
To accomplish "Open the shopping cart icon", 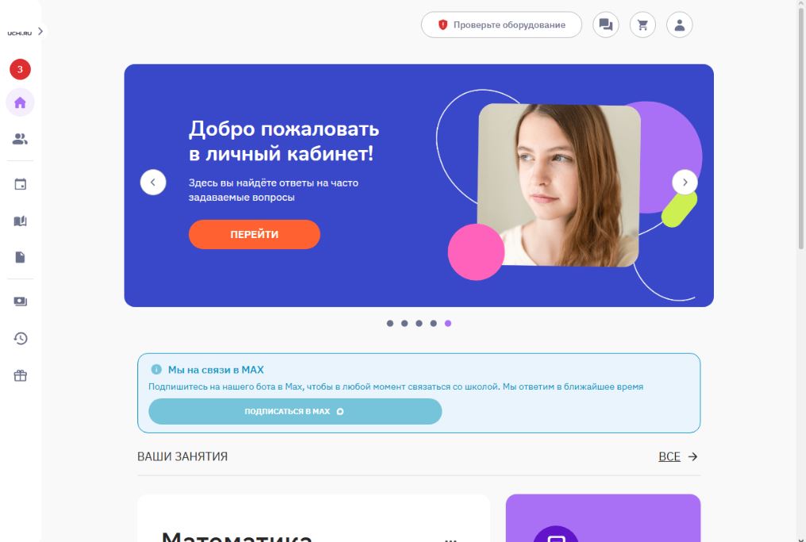I will 642,25.
